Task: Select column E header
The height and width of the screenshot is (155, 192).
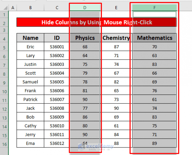Action: click(x=116, y=8)
